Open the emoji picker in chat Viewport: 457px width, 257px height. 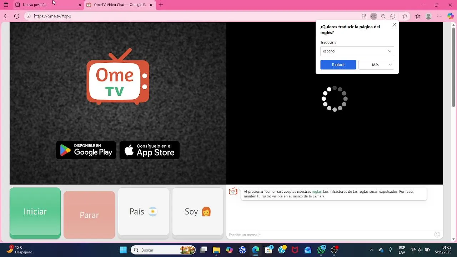tap(437, 235)
